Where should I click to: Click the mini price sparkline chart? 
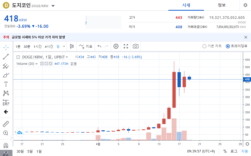click(104, 22)
